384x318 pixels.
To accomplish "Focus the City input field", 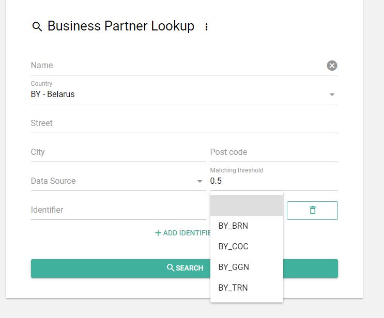I will (118, 152).
